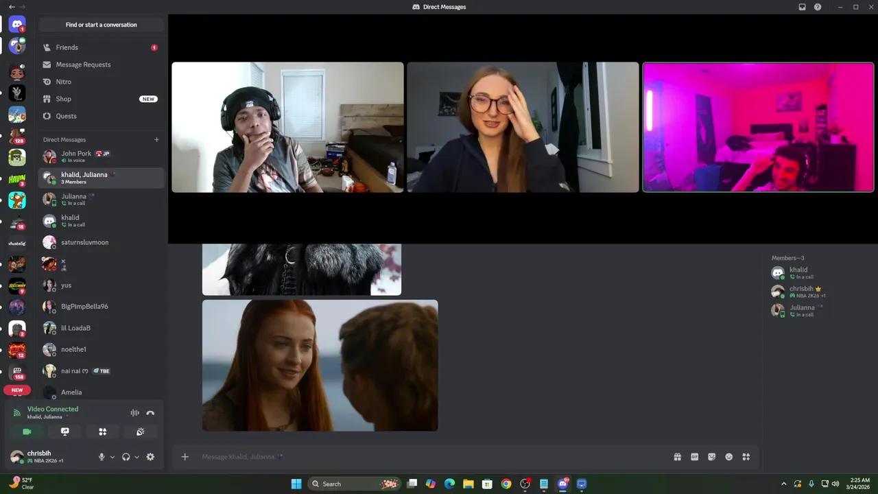The width and height of the screenshot is (878, 494).
Task: Open the khalid direct message
Action: click(x=101, y=221)
